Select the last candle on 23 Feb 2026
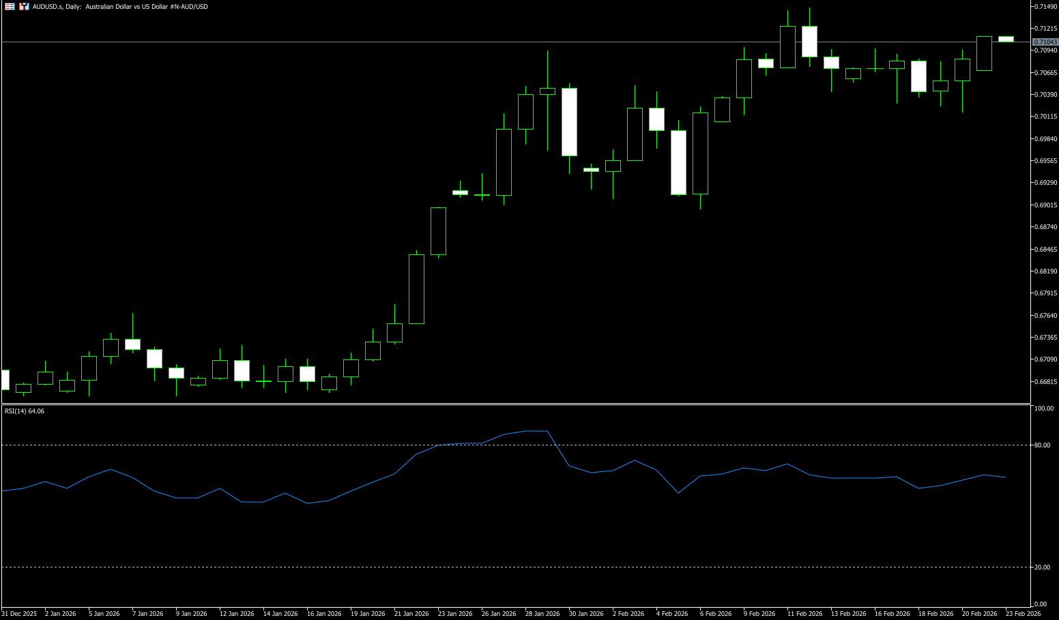Viewport: 1059px width, 620px height. (1006, 39)
